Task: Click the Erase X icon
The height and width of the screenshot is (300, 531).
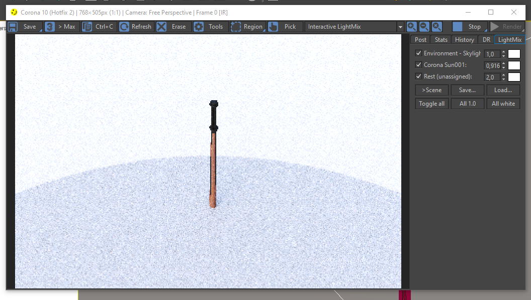Action: [161, 27]
